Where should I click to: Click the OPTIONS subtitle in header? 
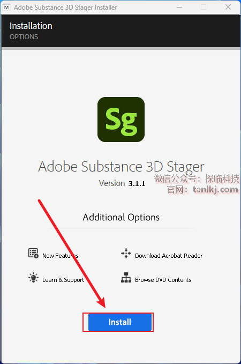(24, 37)
